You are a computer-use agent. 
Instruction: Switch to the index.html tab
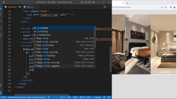click(x=12, y=7)
